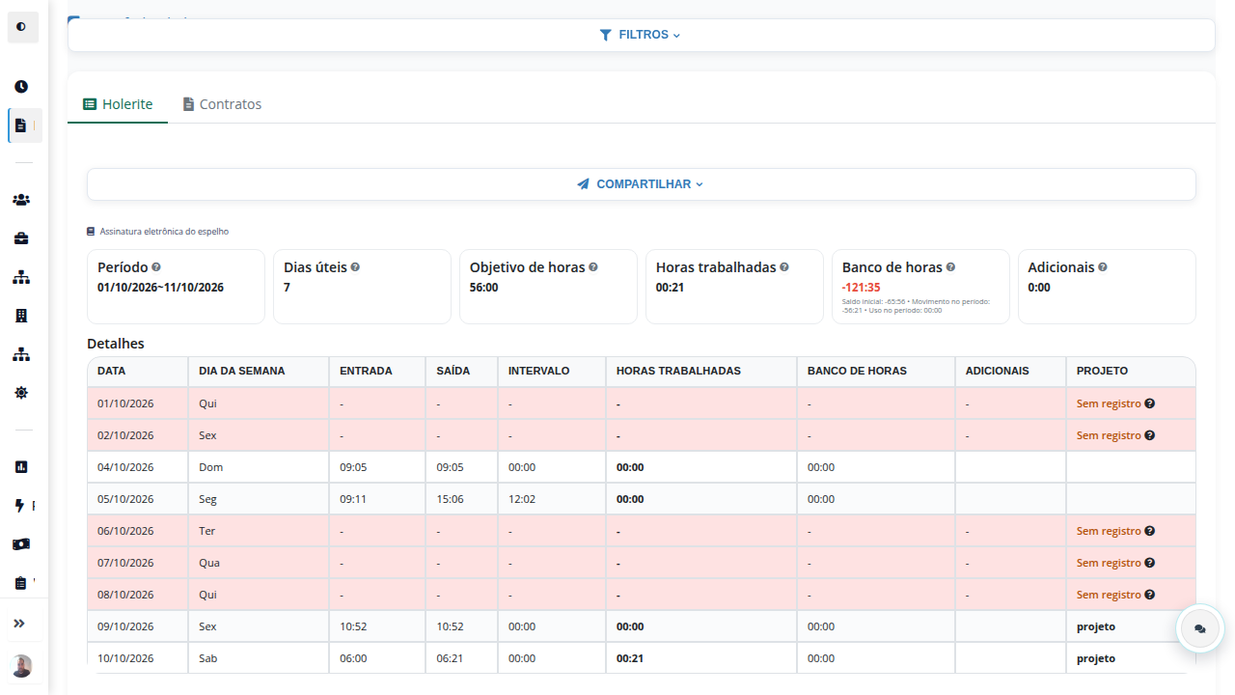Open the gear settings sidebar icon

(x=21, y=393)
